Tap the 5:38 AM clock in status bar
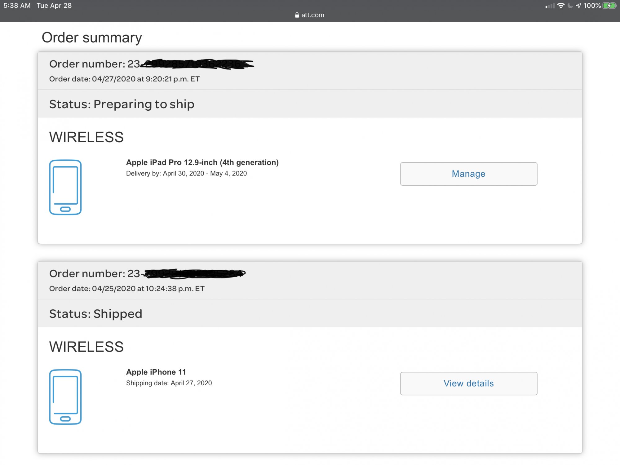The height and width of the screenshot is (465, 620). click(x=17, y=6)
